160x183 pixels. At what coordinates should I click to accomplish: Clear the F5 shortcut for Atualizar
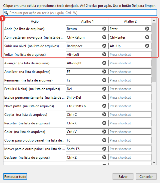pyautogui.click(x=104, y=71)
